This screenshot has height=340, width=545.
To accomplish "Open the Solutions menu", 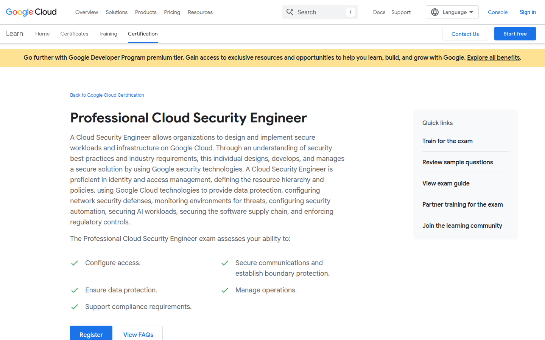I will click(x=117, y=12).
